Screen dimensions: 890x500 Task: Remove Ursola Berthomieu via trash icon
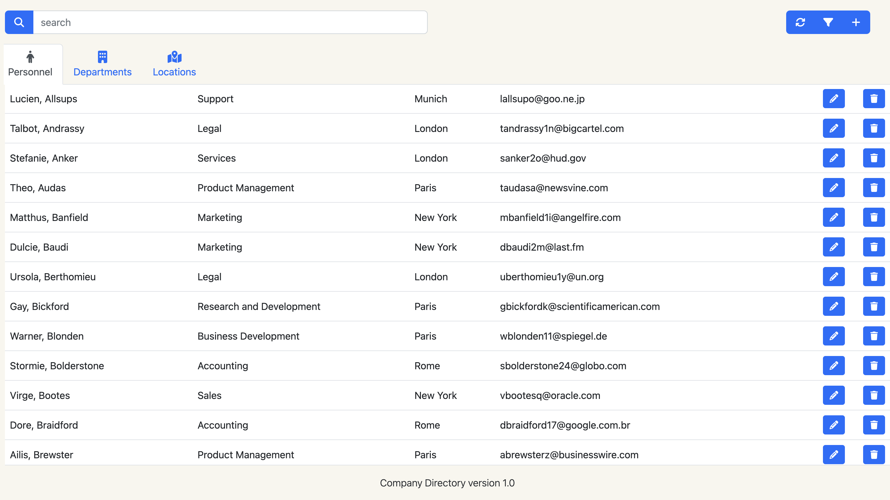click(873, 277)
